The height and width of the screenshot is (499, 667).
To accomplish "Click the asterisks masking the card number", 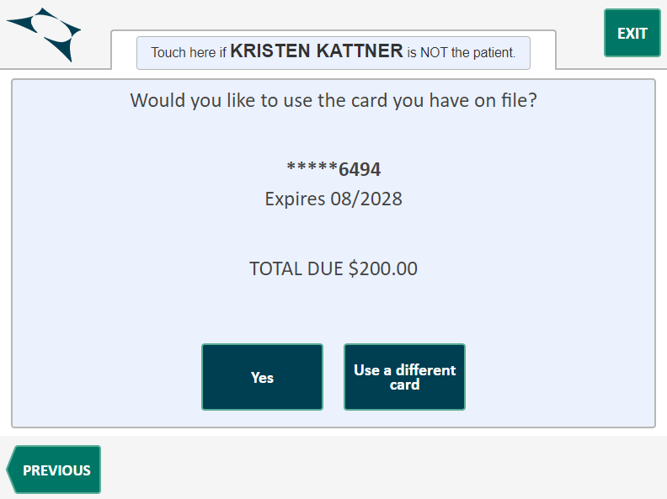I will (x=312, y=168).
